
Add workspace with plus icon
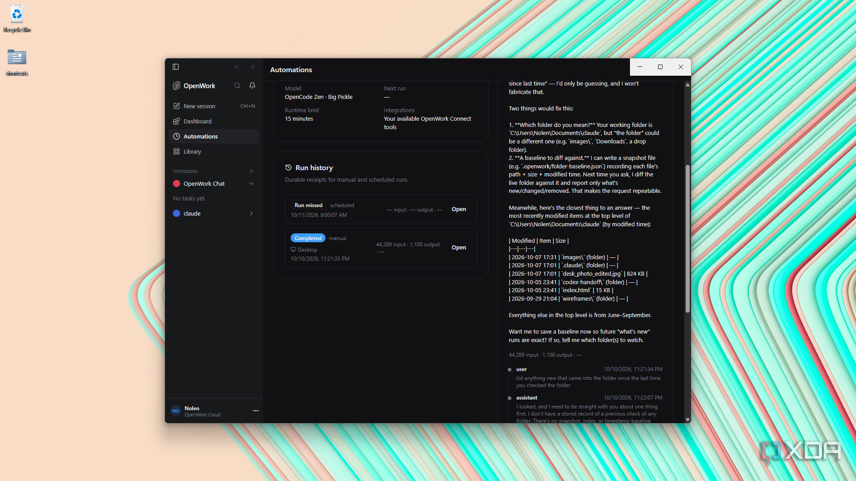tap(251, 171)
